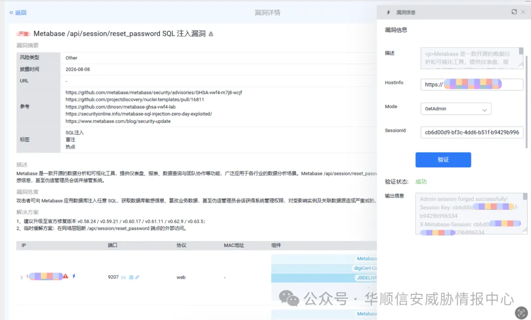The height and width of the screenshot is (320, 531).
Task: Click the MAC地址 column header
Action: (234, 245)
